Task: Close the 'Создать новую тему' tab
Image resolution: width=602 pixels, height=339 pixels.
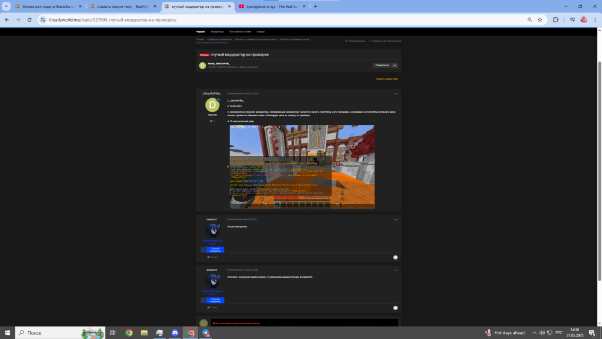Action: [155, 7]
